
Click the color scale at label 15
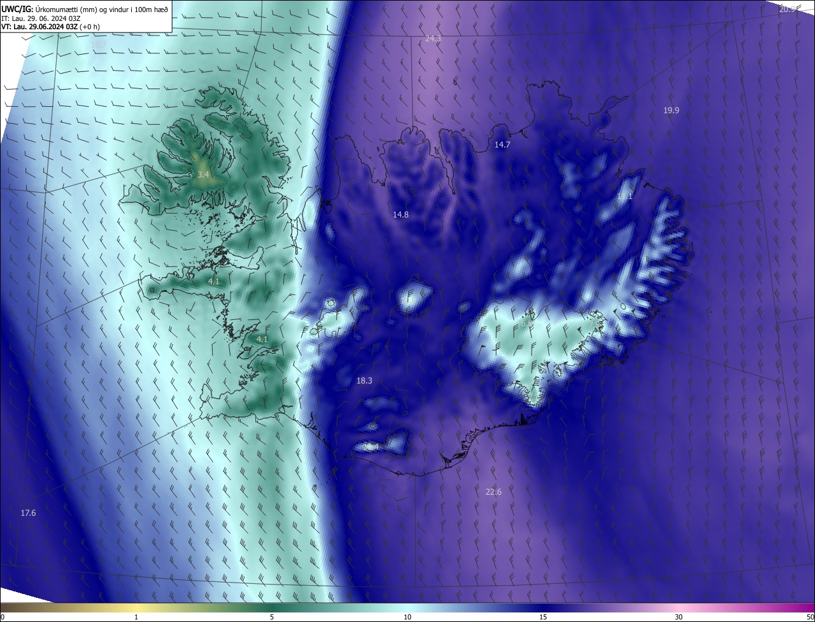pos(543,618)
